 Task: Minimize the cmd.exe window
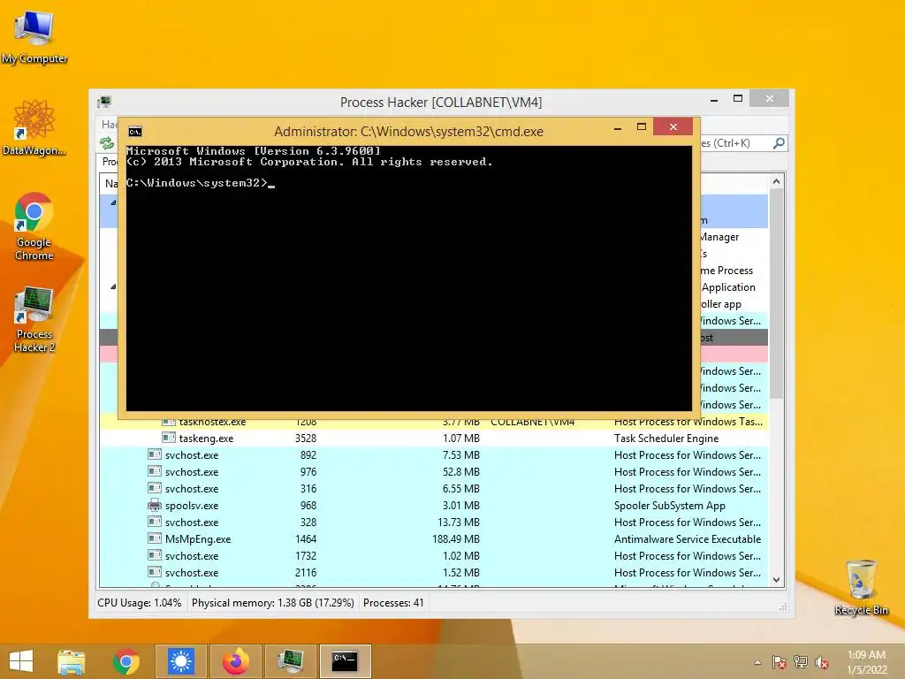pos(618,127)
